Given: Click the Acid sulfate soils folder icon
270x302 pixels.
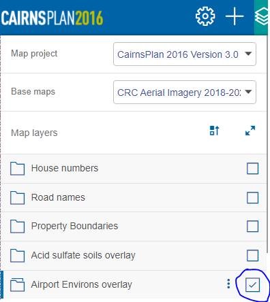Looking at the screenshot, I should click(17, 256).
